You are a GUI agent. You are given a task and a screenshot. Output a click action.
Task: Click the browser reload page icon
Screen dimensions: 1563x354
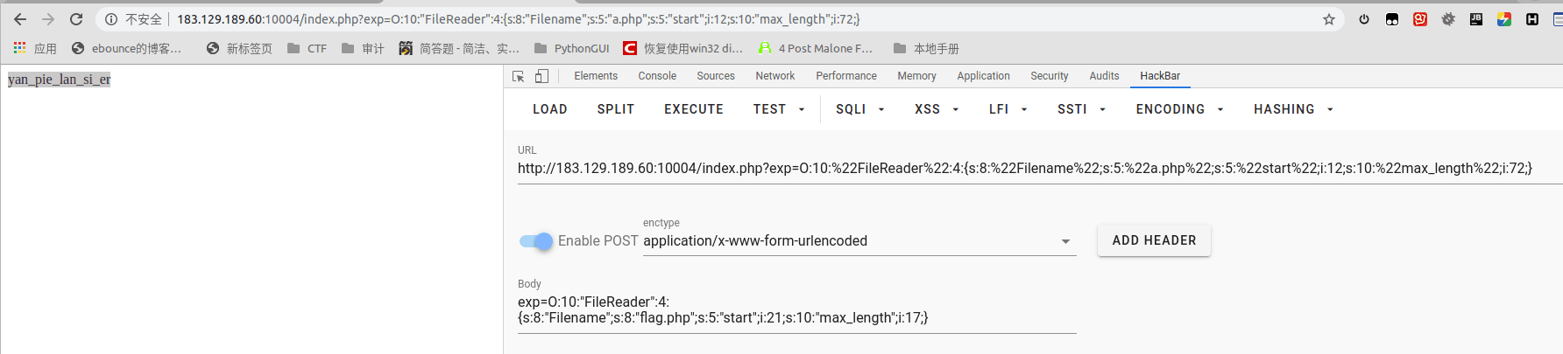76,19
